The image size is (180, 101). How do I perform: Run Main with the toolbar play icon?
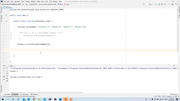pos(156,4)
